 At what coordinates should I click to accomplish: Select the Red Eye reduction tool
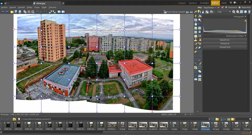pos(200,36)
